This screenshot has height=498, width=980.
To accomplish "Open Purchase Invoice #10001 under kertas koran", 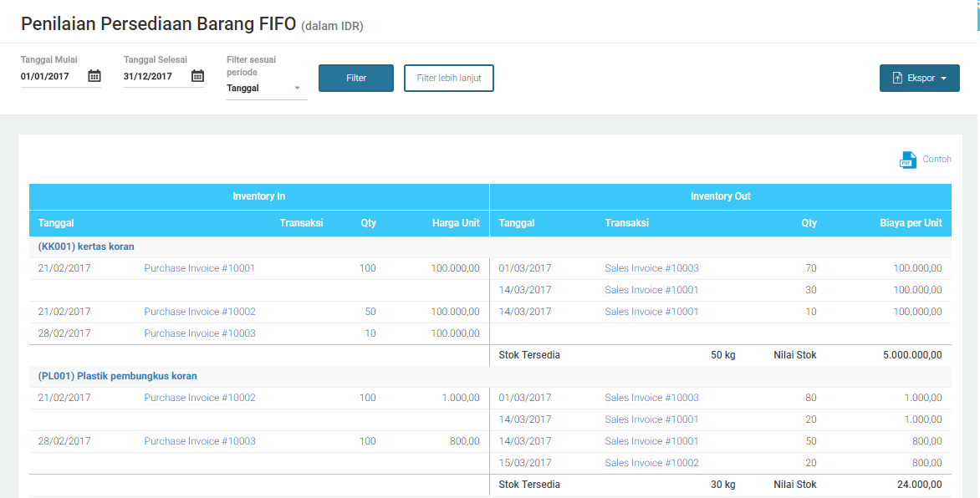I will pyautogui.click(x=199, y=268).
